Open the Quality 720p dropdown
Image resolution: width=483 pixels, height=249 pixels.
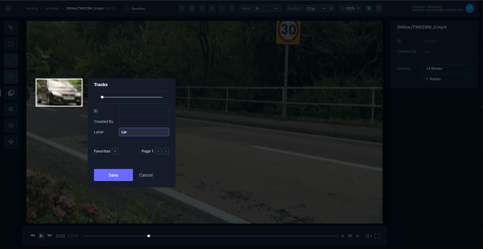(315, 8)
